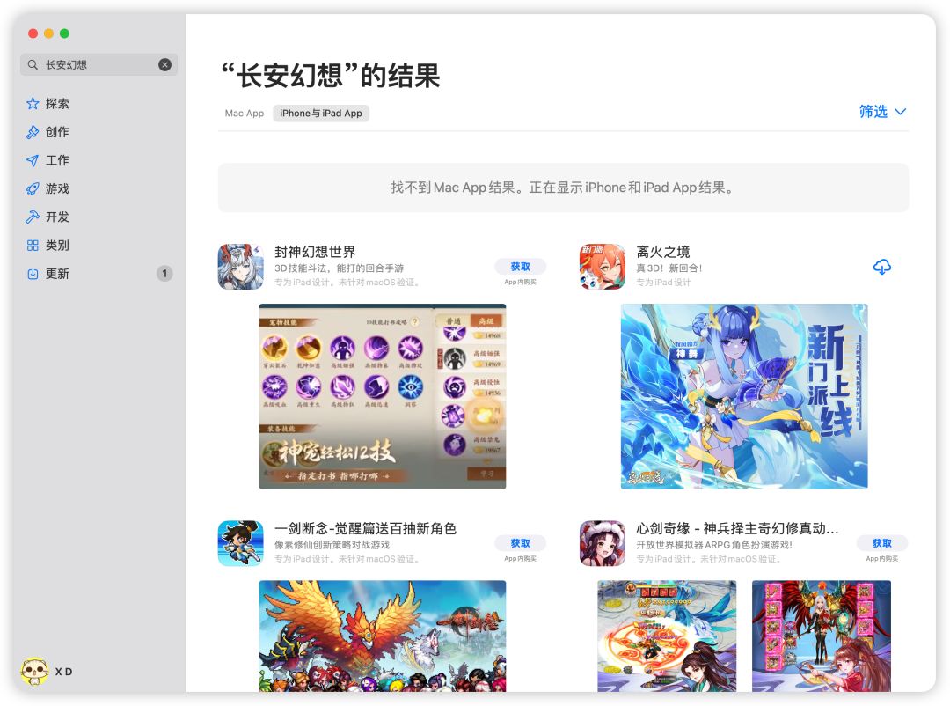The width and height of the screenshot is (950, 706).
Task: Switch to the iPhone与iPad App tab
Action: pyautogui.click(x=320, y=114)
